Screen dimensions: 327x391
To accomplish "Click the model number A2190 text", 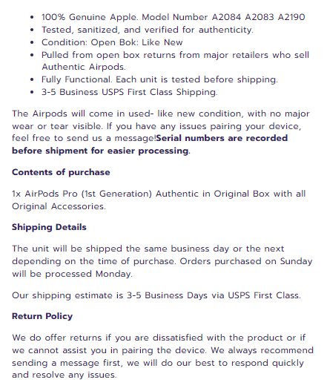I will [291, 17].
